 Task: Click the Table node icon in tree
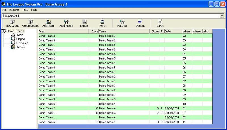[13, 35]
